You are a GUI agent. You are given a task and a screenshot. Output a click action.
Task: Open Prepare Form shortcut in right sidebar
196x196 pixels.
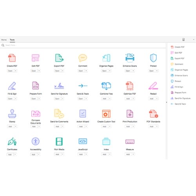point(178,93)
